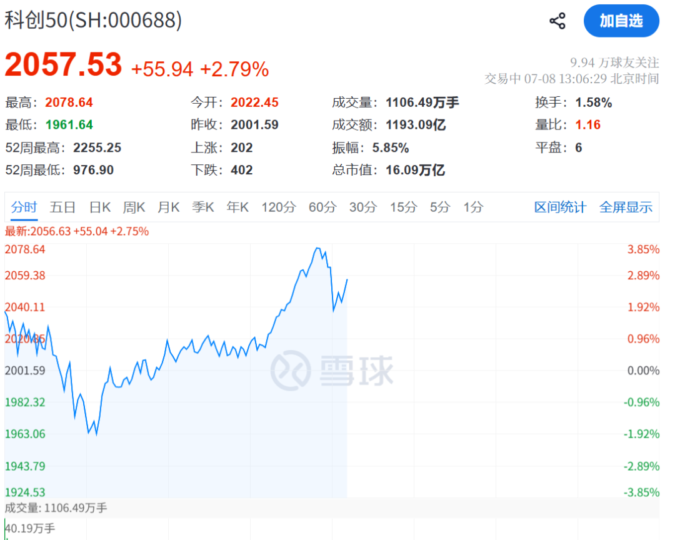Click 下跌 count 402
The width and height of the screenshot is (675, 540).
(x=241, y=170)
